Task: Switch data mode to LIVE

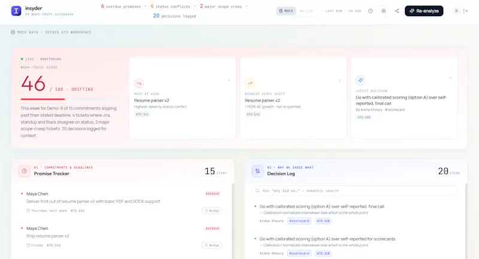Action: [x=307, y=11]
